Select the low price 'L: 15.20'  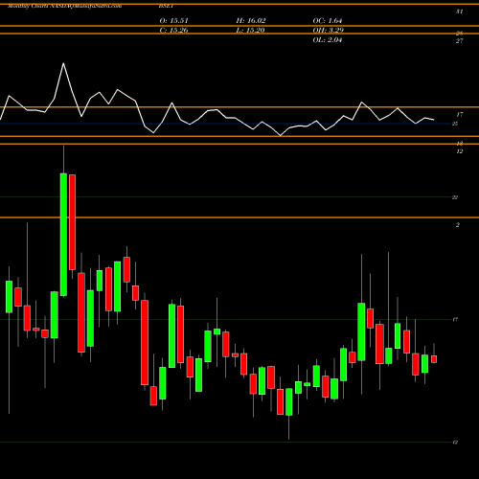[x=250, y=31]
